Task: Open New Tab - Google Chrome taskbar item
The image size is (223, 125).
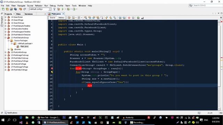Action: [x=49, y=117]
